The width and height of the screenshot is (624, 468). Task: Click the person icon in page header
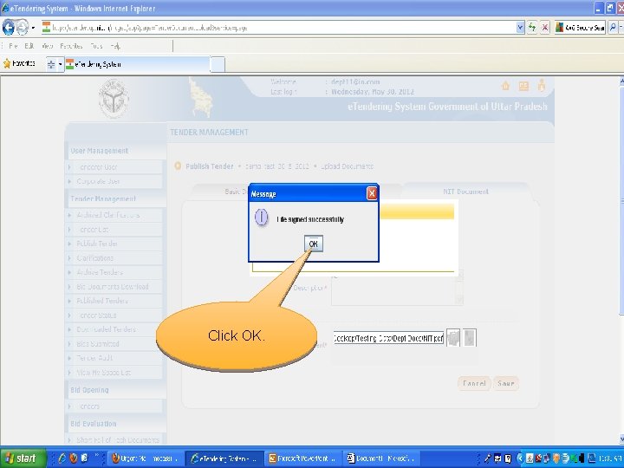pyautogui.click(x=542, y=85)
